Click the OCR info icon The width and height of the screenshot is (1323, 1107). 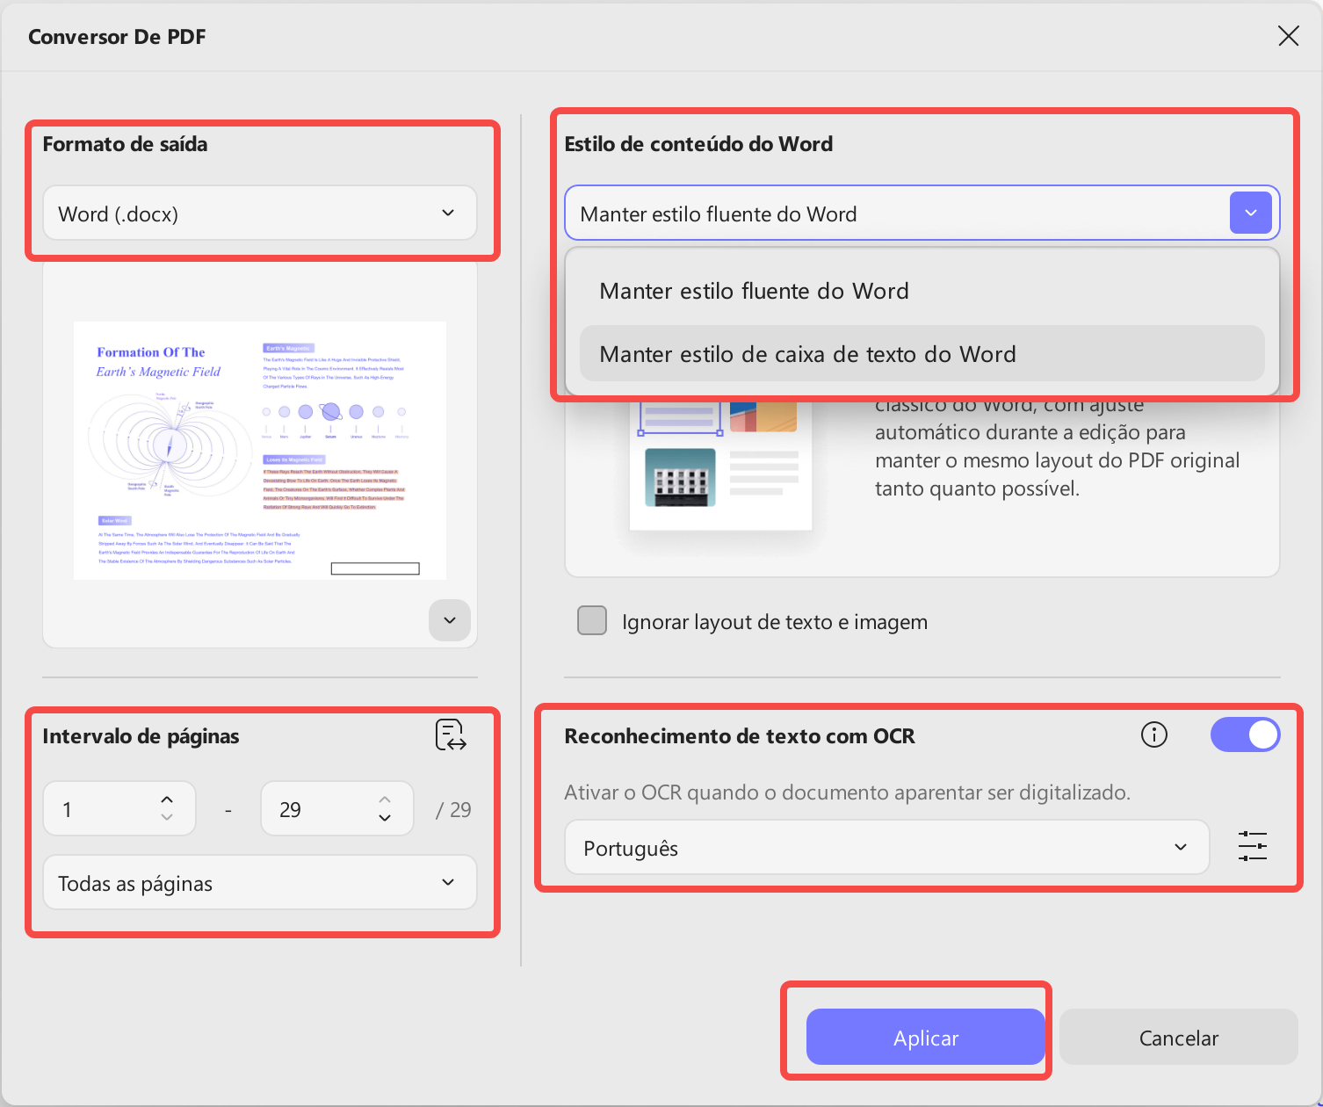[x=1153, y=734]
